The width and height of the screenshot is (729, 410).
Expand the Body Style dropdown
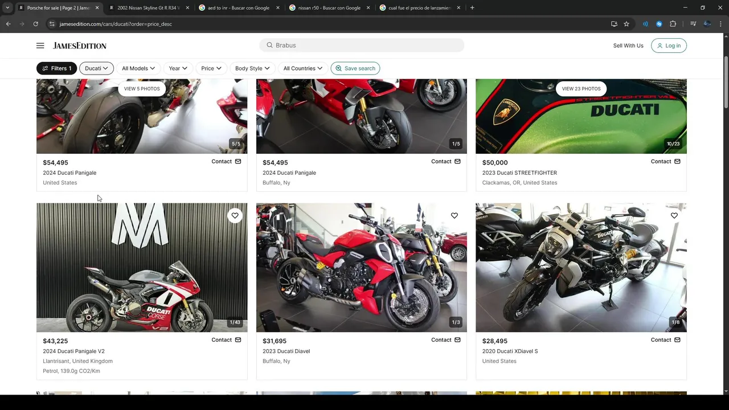pos(252,68)
